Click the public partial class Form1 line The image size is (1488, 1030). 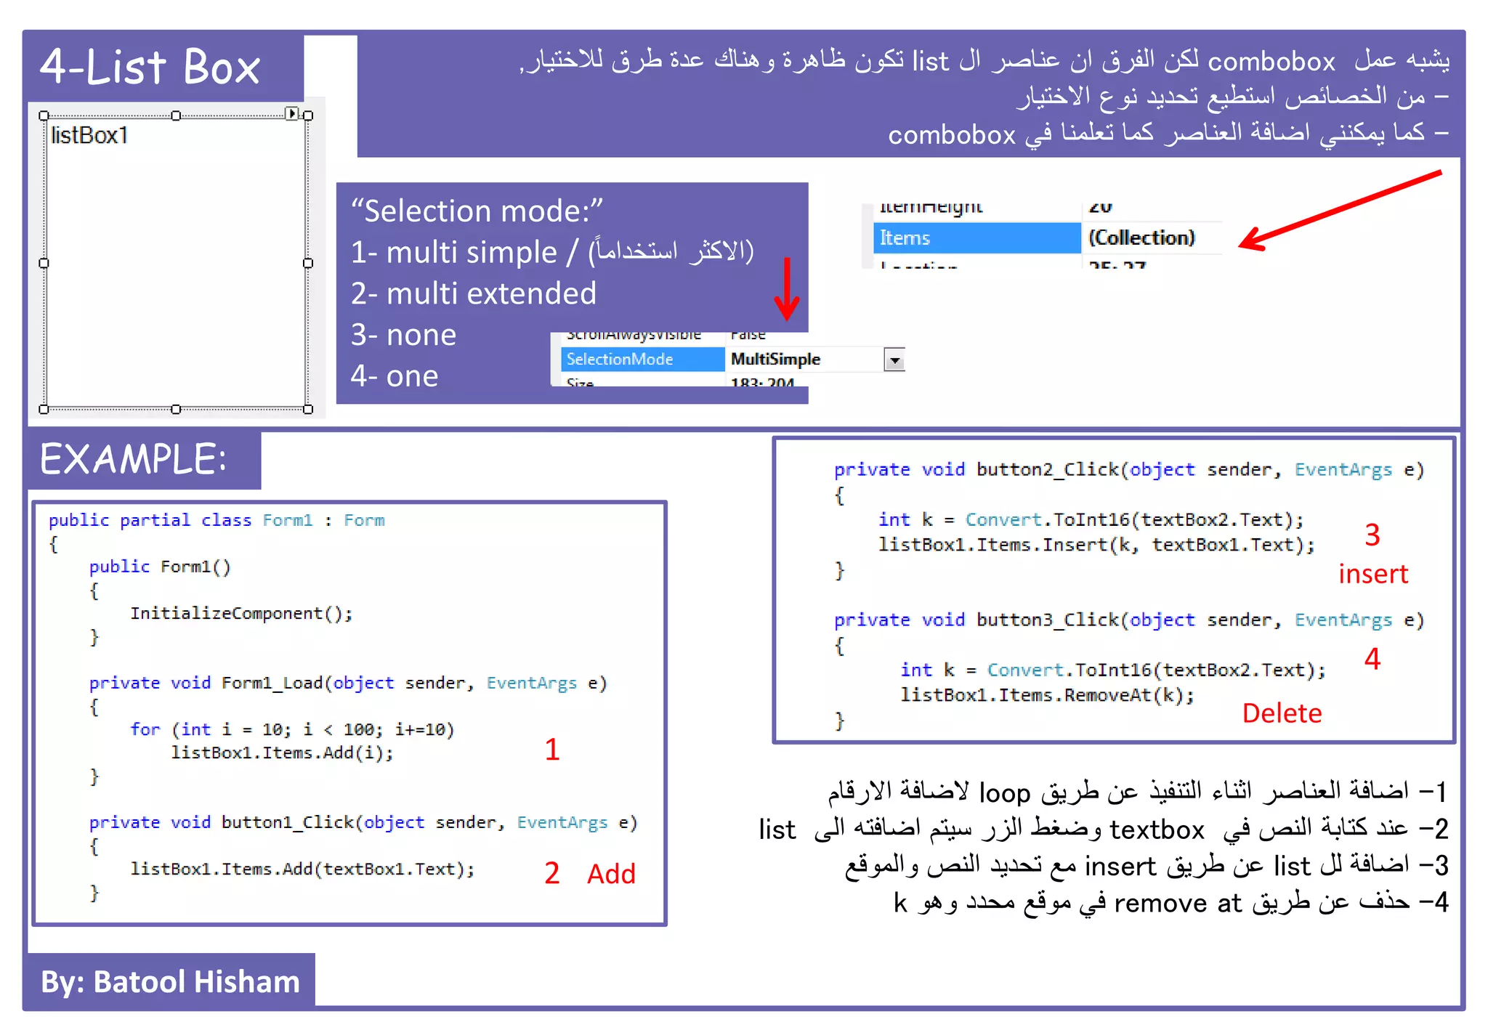click(217, 520)
